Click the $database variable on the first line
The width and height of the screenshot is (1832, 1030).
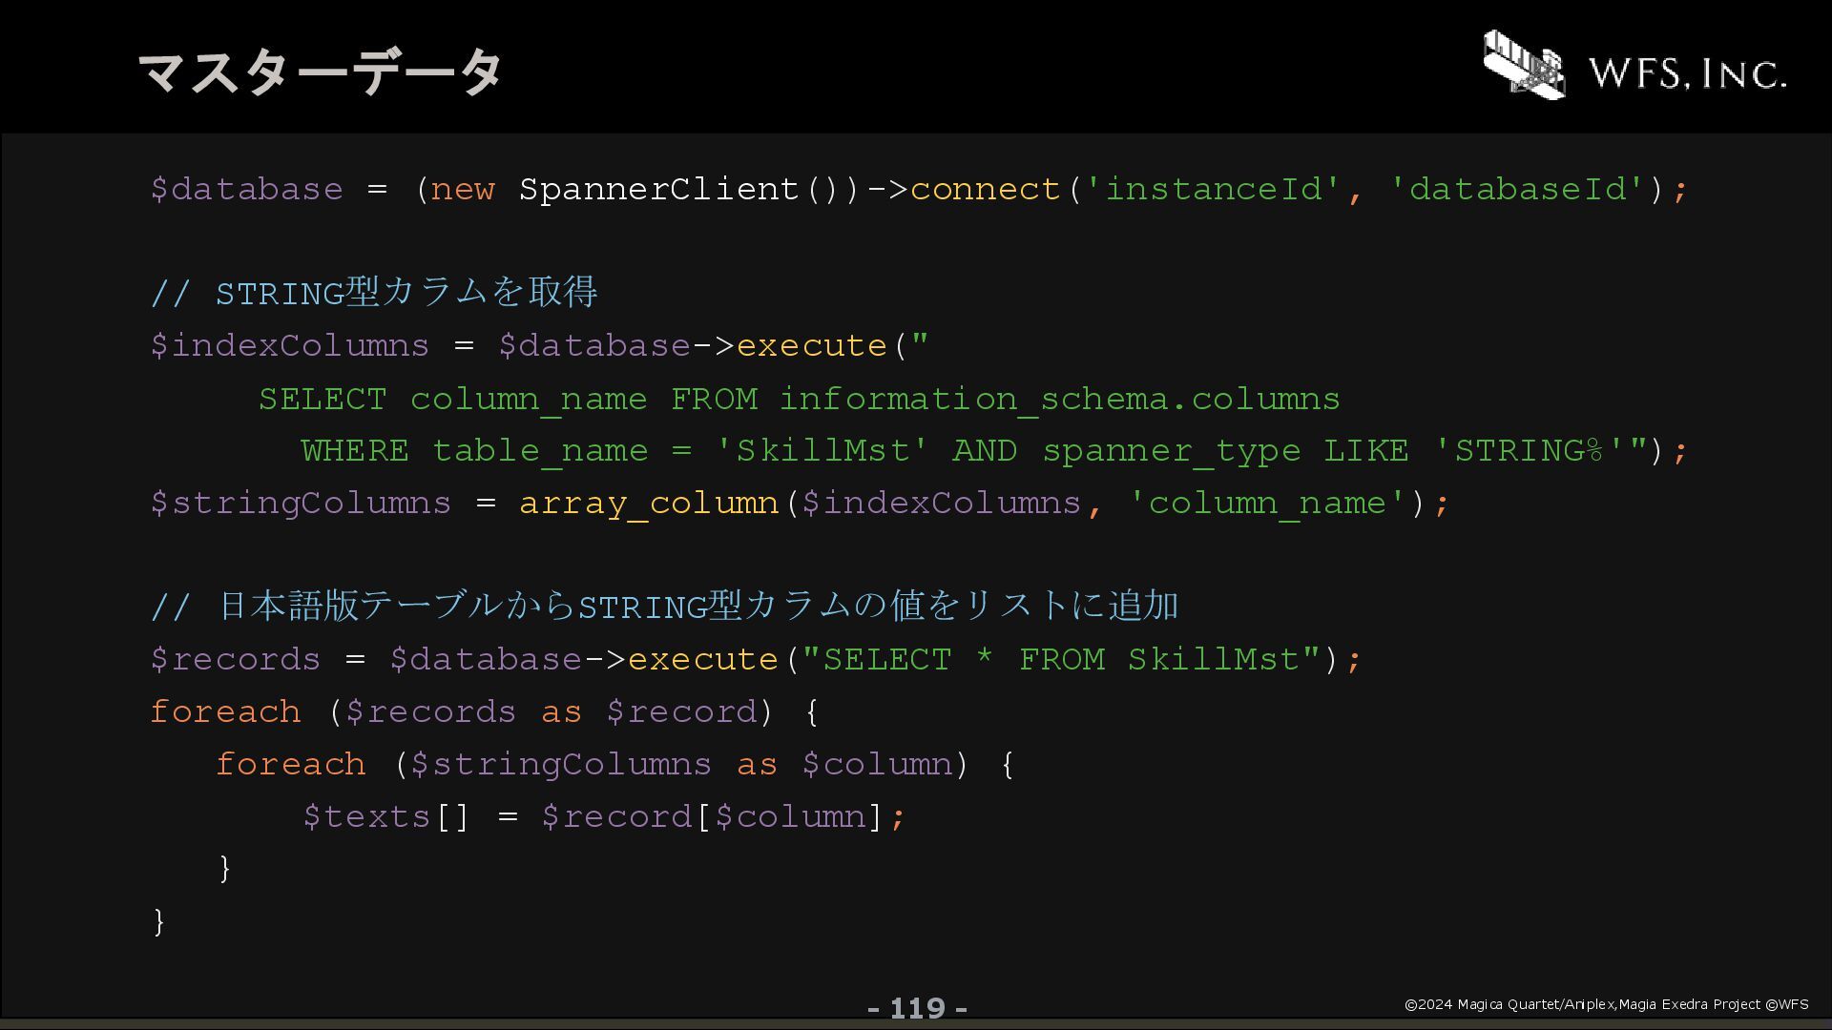click(x=246, y=189)
